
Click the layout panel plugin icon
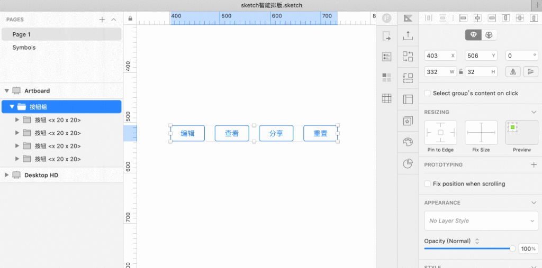pos(408,99)
